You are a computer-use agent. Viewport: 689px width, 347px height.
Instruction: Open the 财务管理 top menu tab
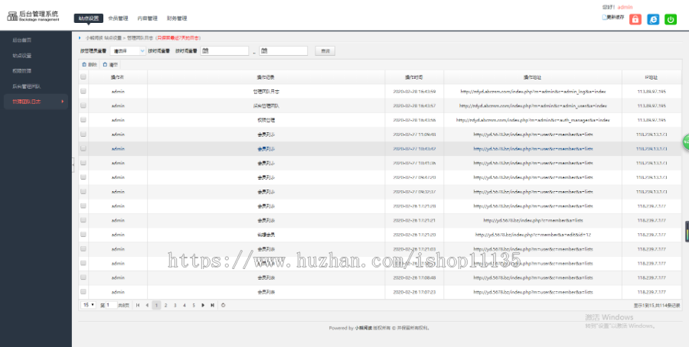click(x=177, y=18)
